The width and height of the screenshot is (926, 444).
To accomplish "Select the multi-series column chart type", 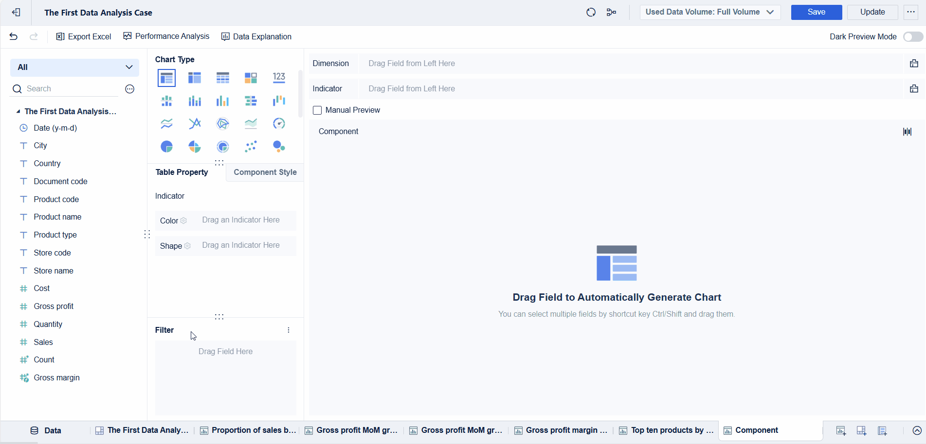I will [223, 101].
